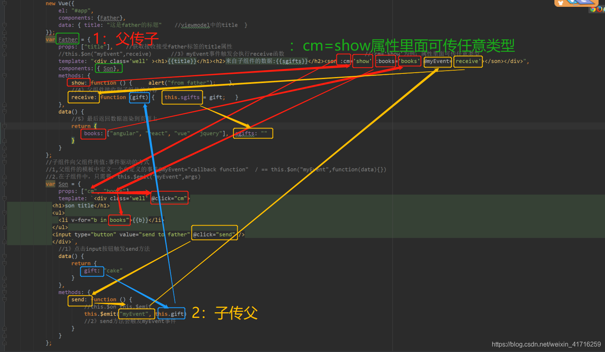Click the 'Son' variable name declaration

pyautogui.click(x=63, y=184)
